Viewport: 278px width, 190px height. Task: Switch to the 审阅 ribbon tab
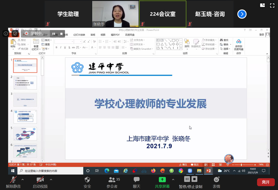click(x=93, y=35)
